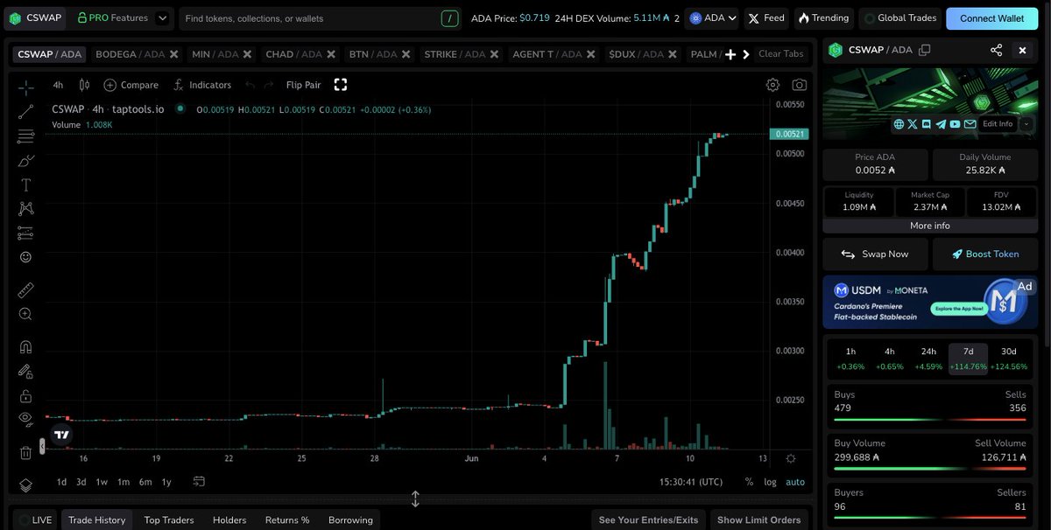Select the trend line drawing tool
Screen dimensions: 1051x530
(x=25, y=112)
